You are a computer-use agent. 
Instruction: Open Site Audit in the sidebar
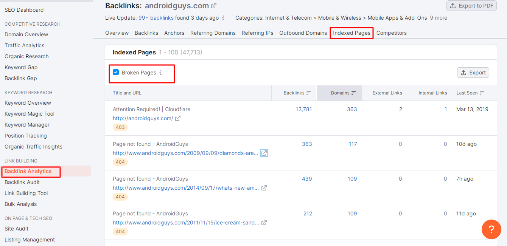click(x=16, y=229)
